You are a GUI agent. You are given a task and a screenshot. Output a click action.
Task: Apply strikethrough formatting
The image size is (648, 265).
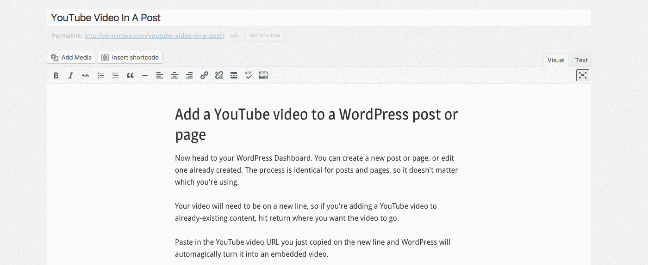coord(86,76)
